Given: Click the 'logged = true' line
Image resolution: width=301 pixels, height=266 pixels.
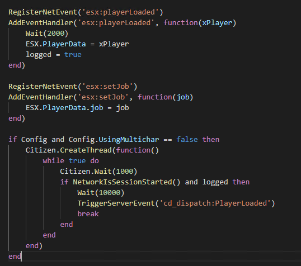Looking at the screenshot, I should click(x=54, y=55).
